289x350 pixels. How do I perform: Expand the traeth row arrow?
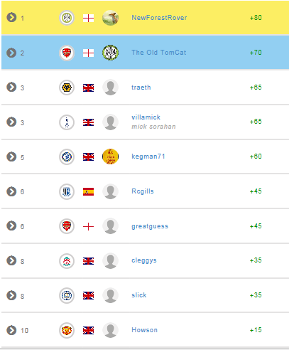click(11, 87)
